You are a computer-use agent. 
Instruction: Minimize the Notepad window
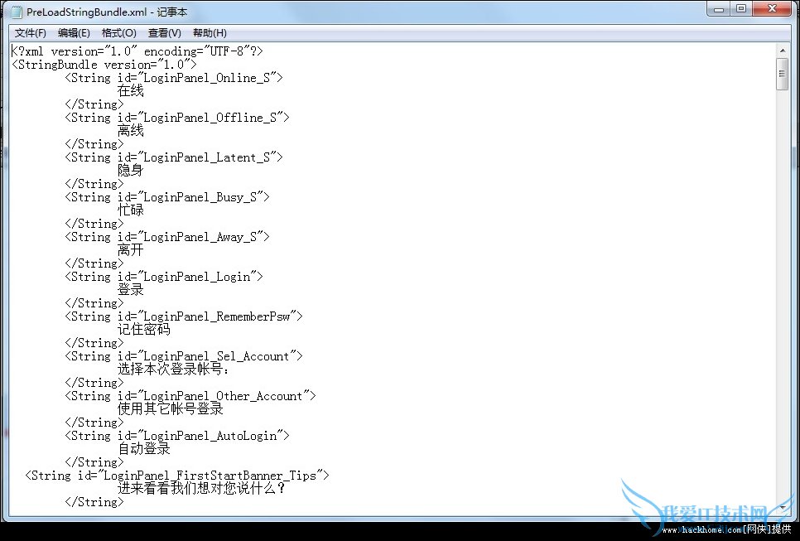(719, 8)
